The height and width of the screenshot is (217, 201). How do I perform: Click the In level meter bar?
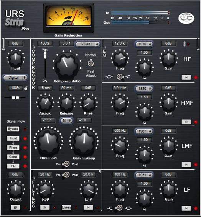point(140,13)
